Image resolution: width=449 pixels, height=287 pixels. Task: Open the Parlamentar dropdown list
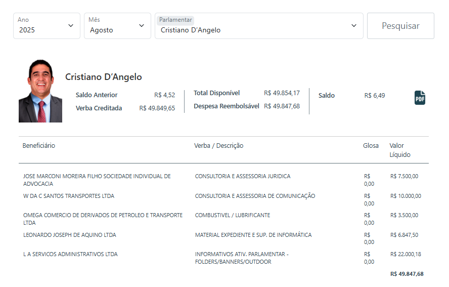(x=259, y=26)
